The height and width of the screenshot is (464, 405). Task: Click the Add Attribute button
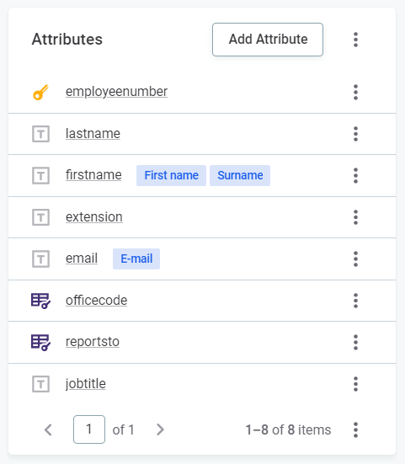268,40
